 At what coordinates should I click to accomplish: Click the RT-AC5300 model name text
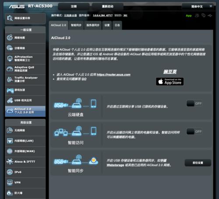(40, 6)
